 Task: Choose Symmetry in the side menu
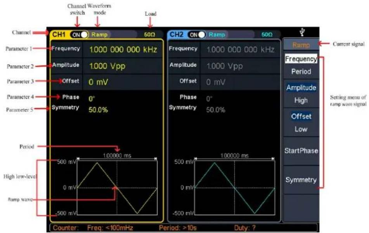pos(301,180)
